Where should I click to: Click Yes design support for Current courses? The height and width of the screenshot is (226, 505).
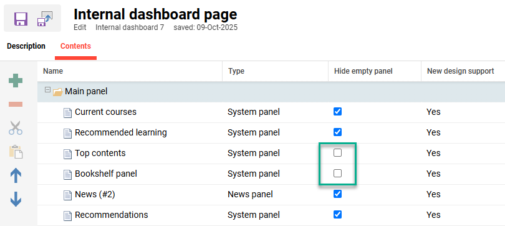click(433, 112)
